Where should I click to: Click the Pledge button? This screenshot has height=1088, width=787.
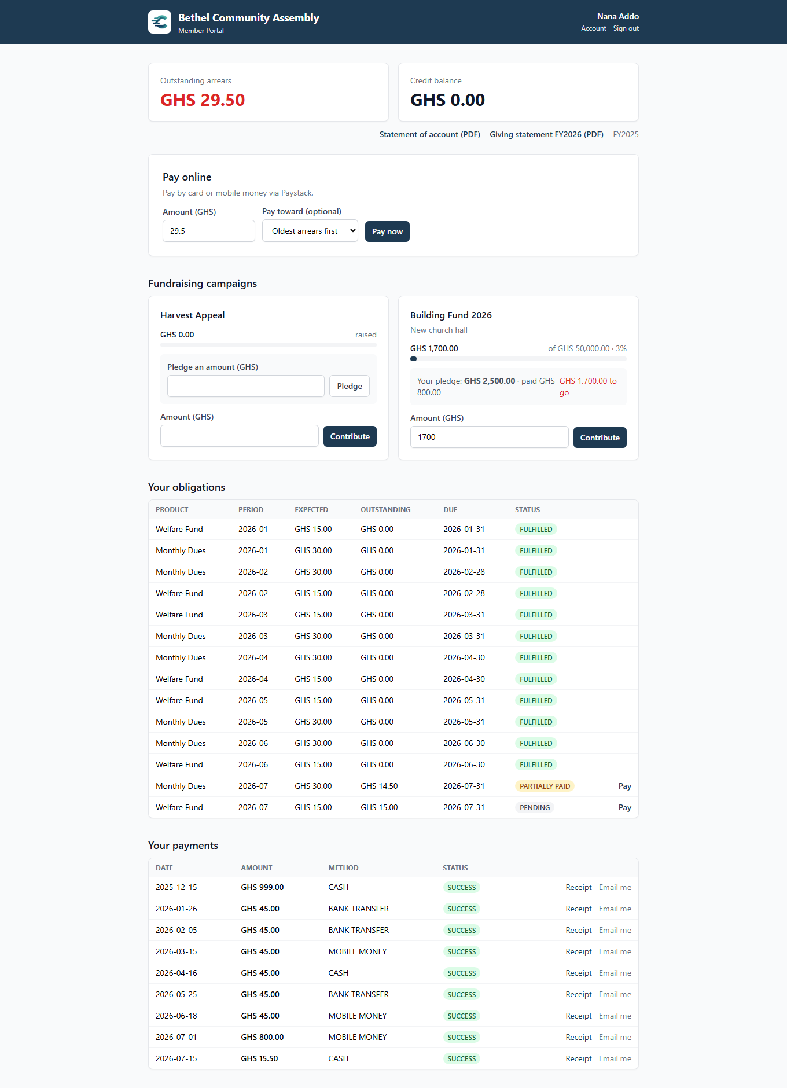coord(350,386)
